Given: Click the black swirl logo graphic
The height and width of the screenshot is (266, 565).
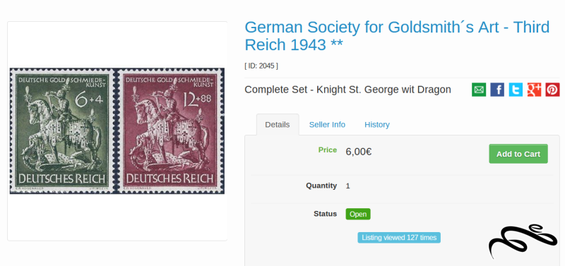Looking at the screenshot, I should coord(523,241).
